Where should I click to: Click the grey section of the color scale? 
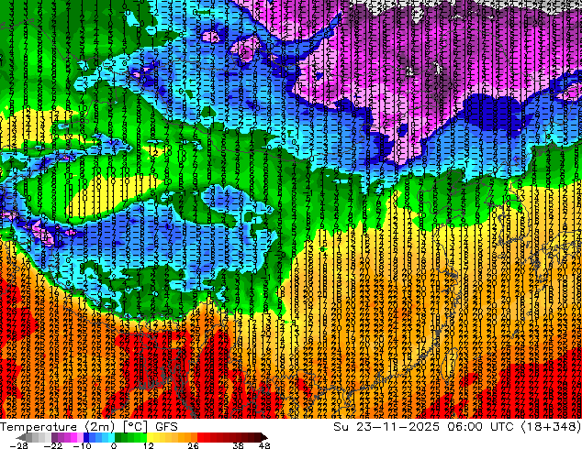[x=35, y=437]
